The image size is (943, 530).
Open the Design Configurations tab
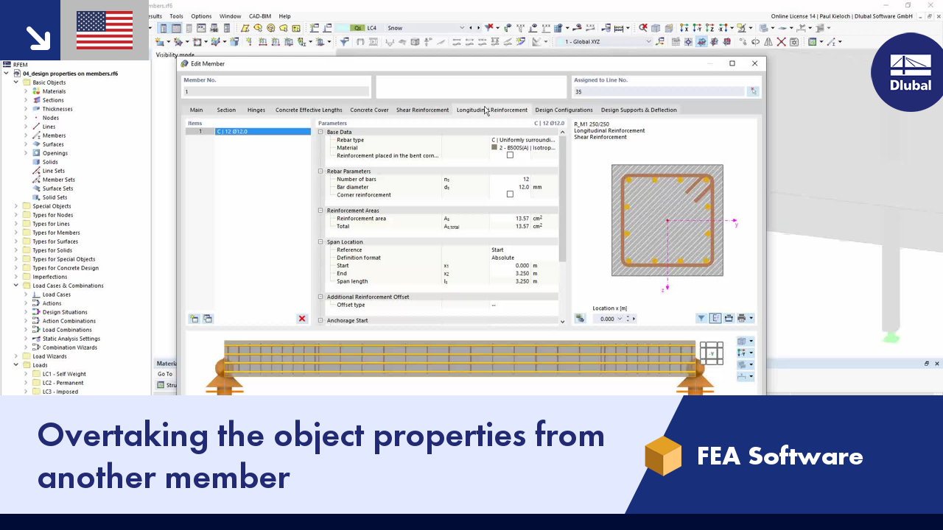tap(564, 110)
